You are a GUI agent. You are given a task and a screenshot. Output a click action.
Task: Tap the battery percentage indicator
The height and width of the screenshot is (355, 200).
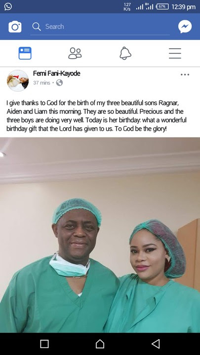[x=162, y=6]
